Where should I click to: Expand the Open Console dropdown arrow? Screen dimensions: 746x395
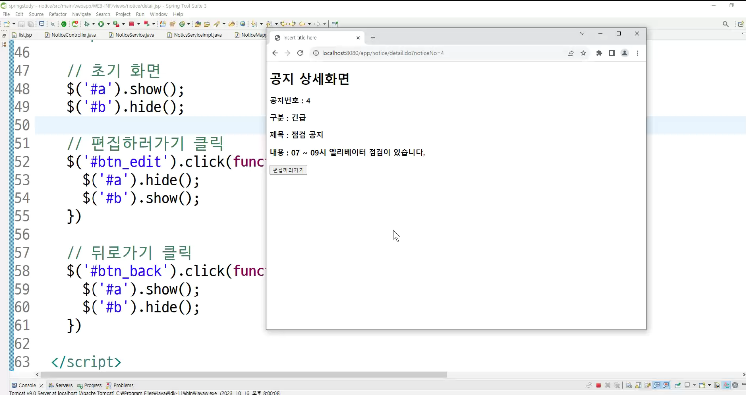tap(709, 385)
